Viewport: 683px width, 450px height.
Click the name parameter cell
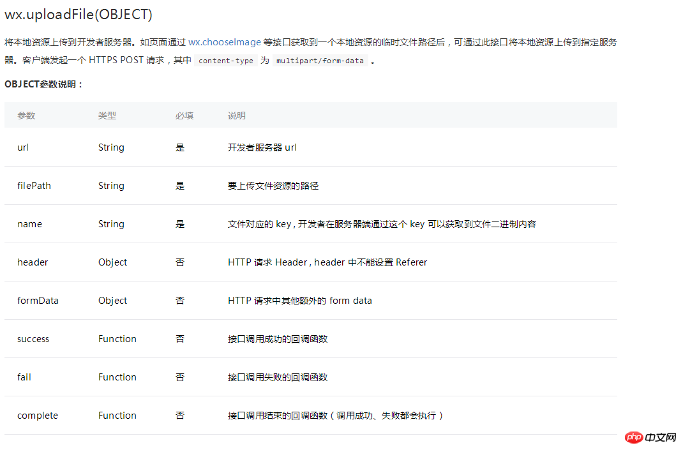pyautogui.click(x=29, y=224)
